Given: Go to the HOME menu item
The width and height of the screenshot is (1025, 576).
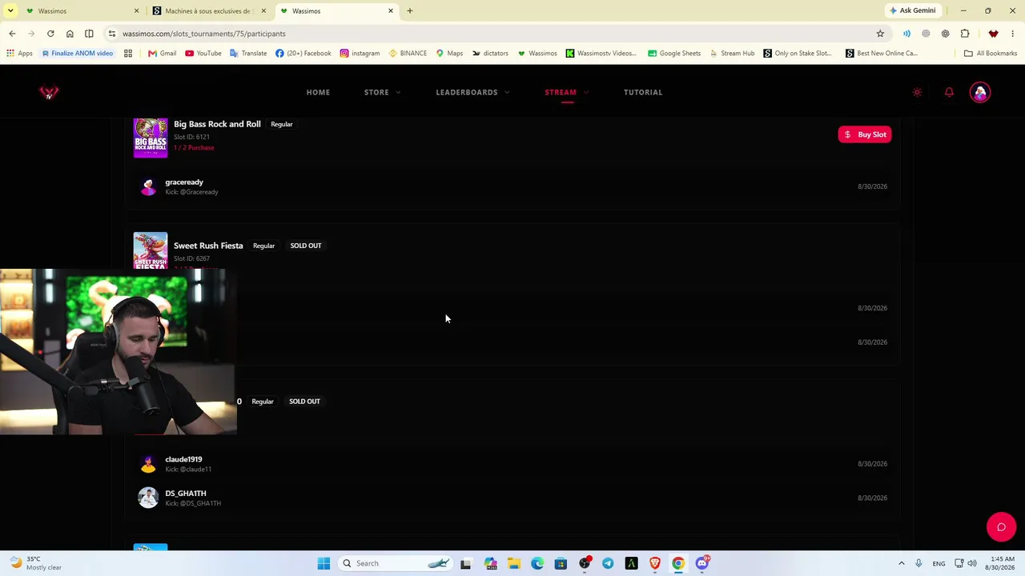Looking at the screenshot, I should click(318, 92).
